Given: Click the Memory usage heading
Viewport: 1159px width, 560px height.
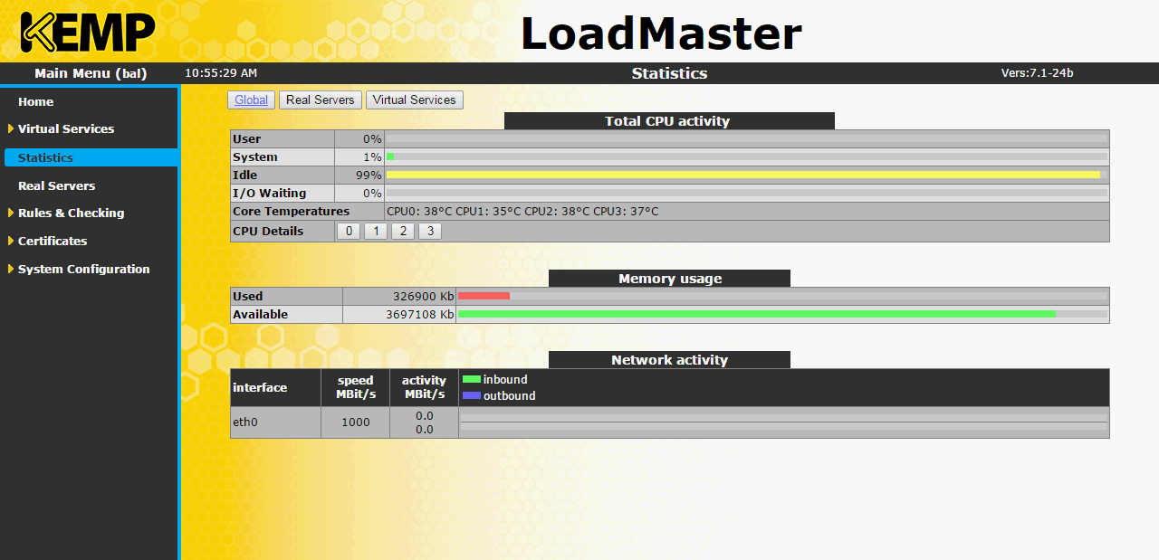Looking at the screenshot, I should click(x=670, y=279).
